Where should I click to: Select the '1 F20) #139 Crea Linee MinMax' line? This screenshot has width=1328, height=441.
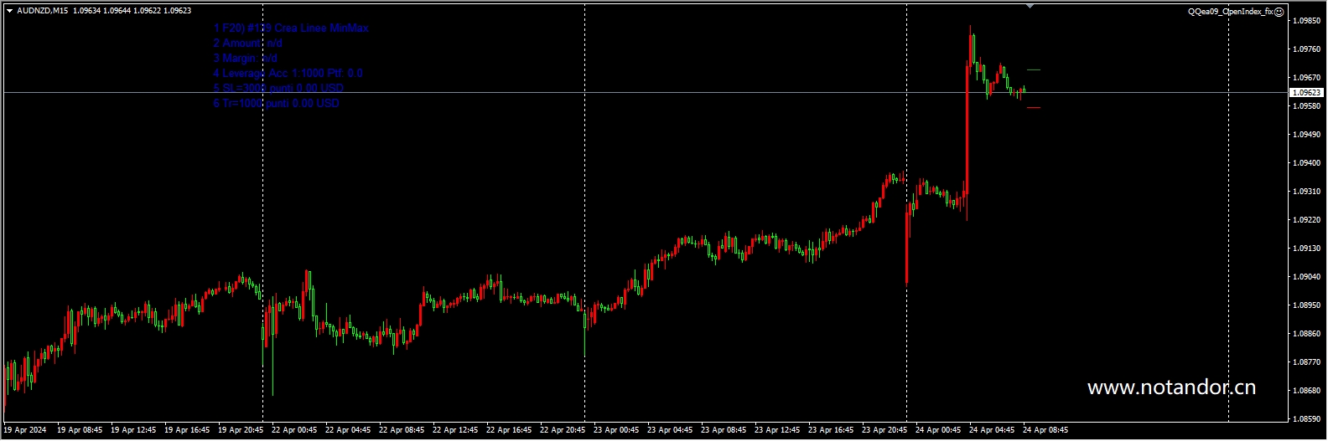(x=291, y=28)
